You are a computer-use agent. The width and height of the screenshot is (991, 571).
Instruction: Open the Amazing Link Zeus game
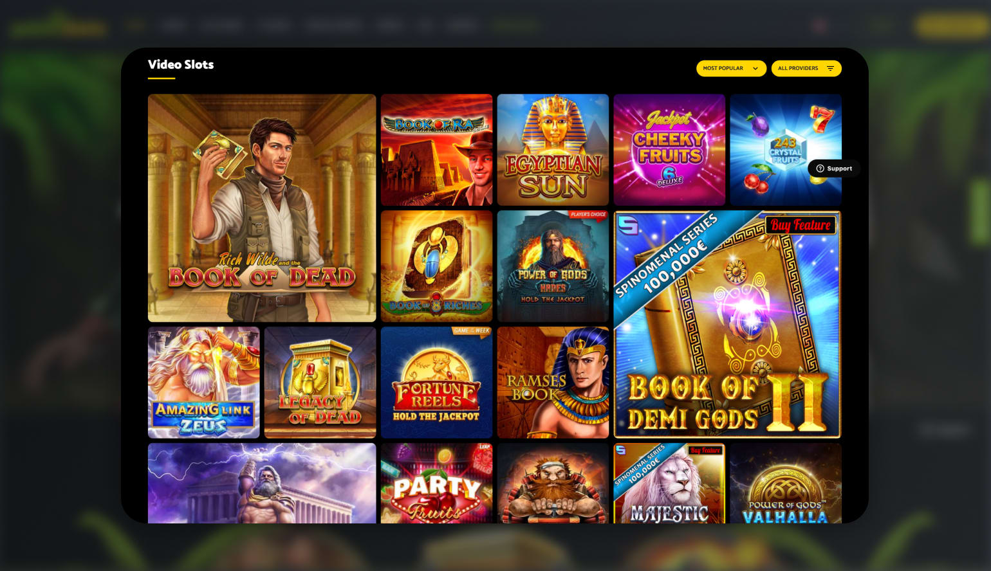pos(203,383)
